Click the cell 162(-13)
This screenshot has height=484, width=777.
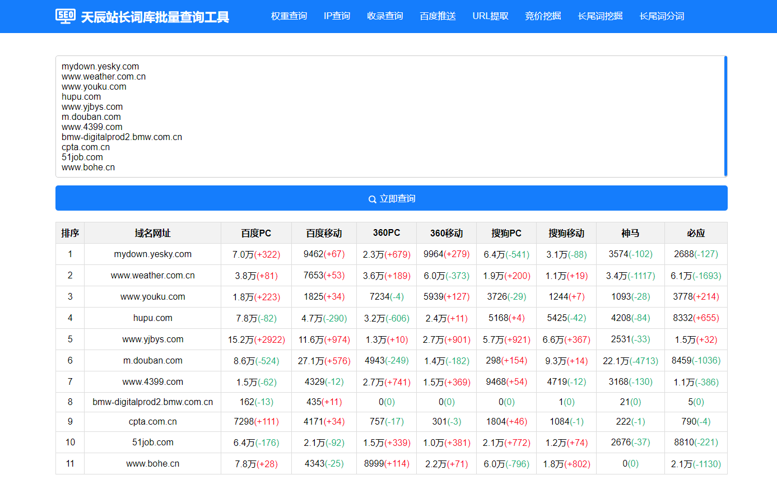point(256,402)
